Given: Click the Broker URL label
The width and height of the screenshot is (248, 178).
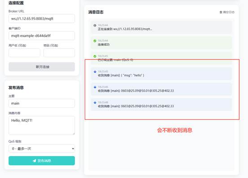Looking at the screenshot, I should pyautogui.click(x=16, y=11).
